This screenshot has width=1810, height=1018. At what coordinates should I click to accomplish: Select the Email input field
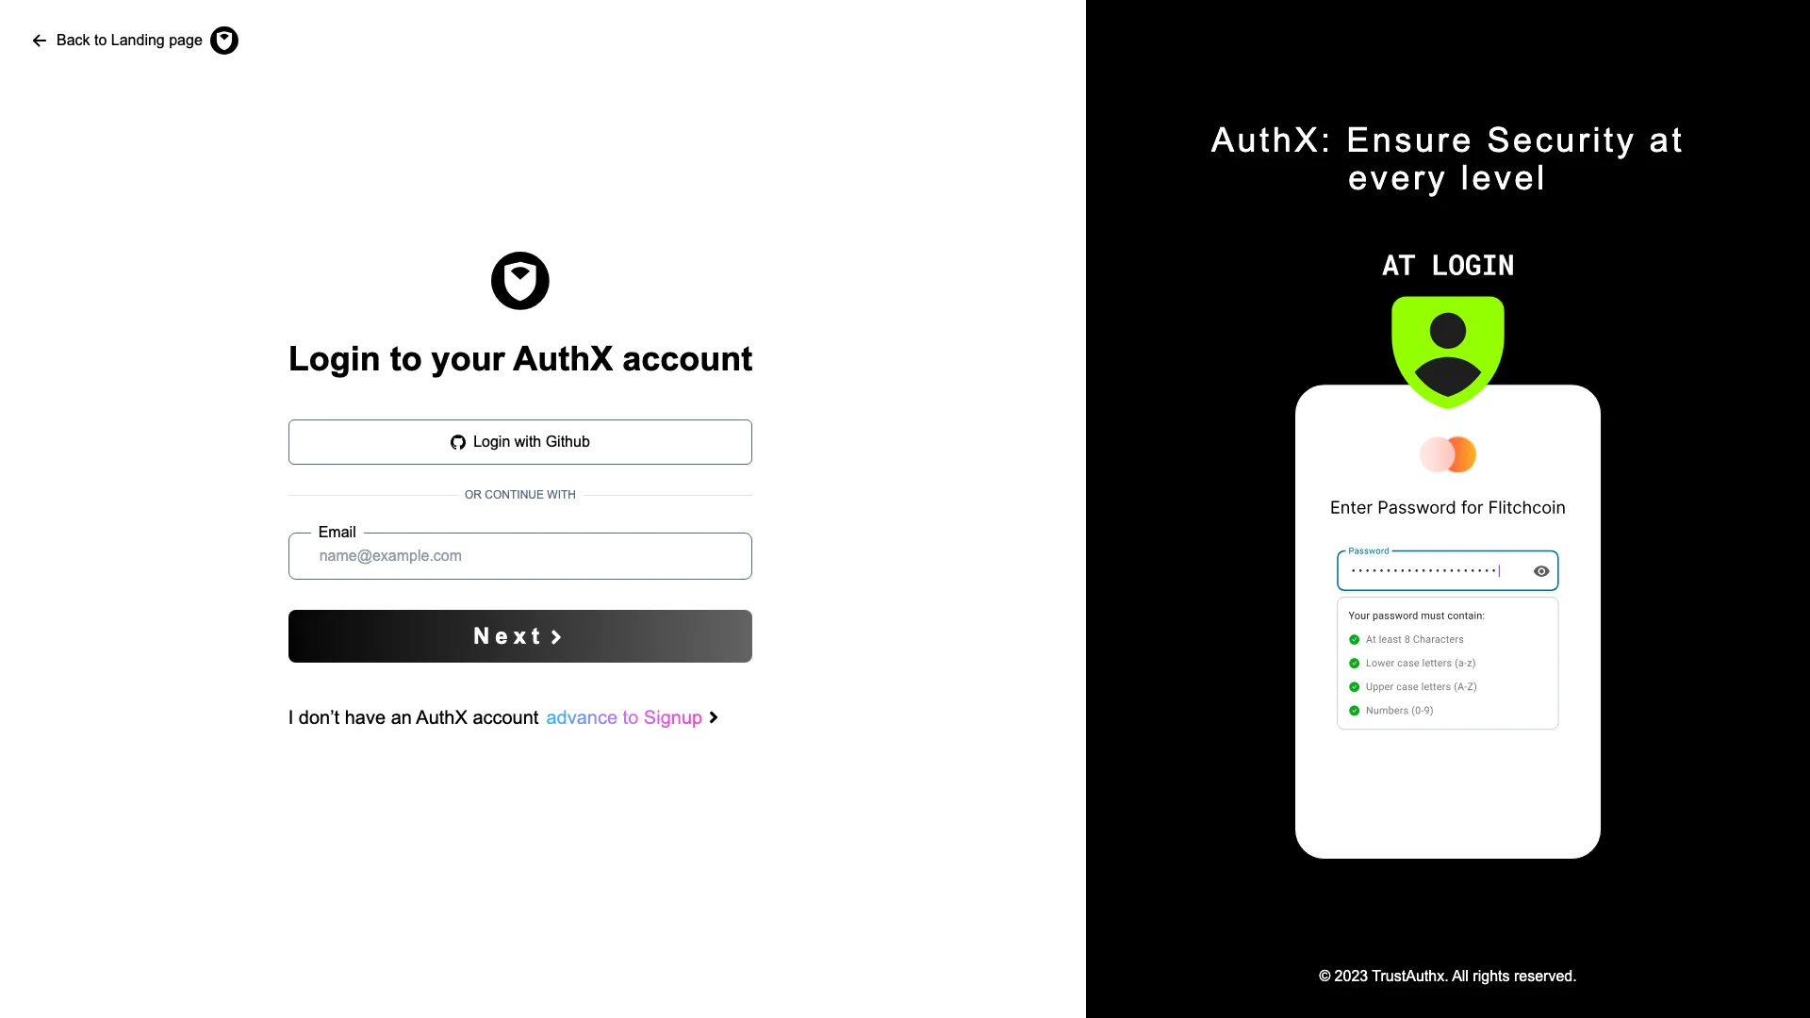(x=519, y=555)
